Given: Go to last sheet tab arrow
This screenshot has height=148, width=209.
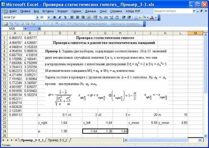Looking at the screenshot, I should [x=16, y=140].
